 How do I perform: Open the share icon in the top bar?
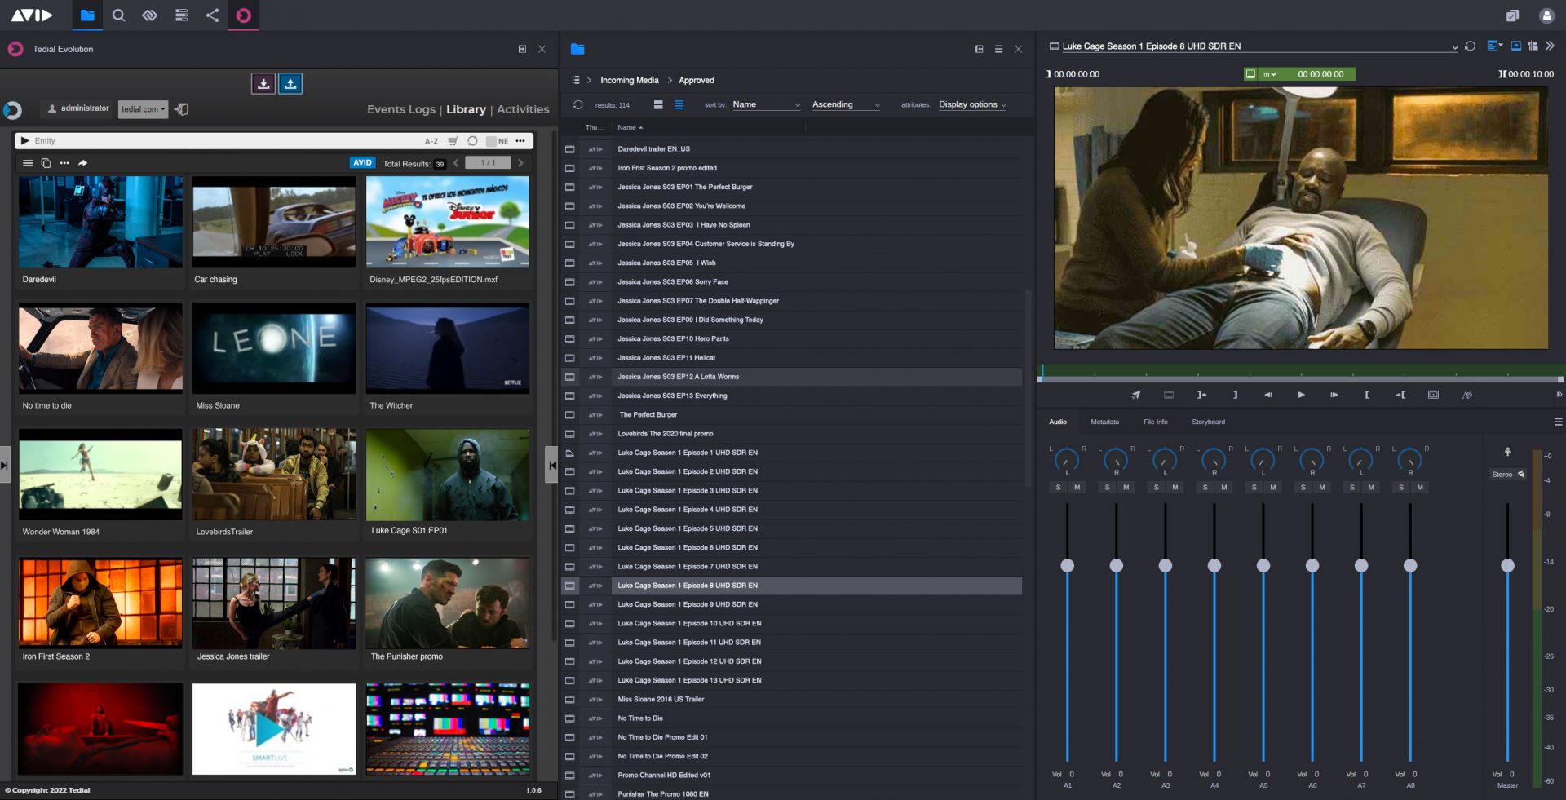[x=212, y=15]
